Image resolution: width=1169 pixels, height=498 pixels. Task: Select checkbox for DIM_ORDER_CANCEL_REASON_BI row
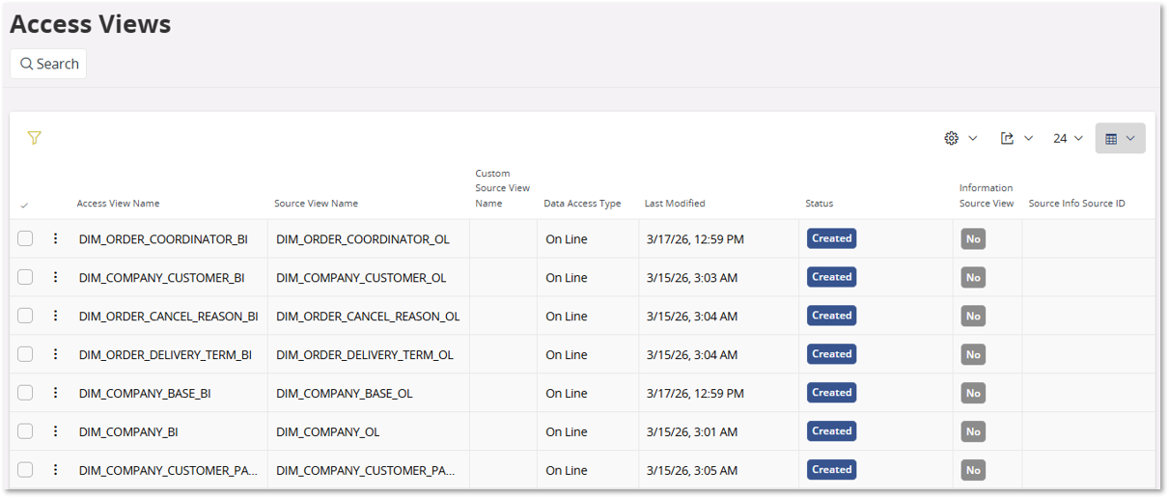[x=25, y=316]
